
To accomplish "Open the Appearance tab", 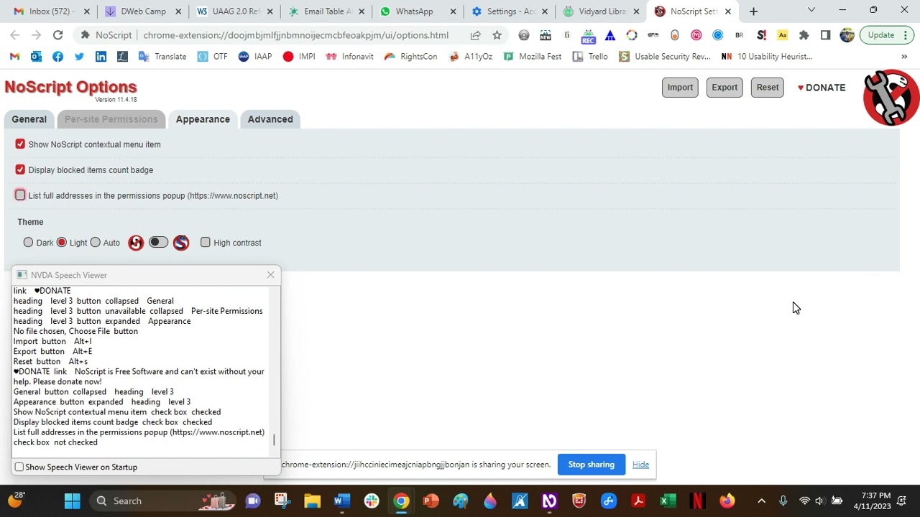I will click(x=203, y=119).
